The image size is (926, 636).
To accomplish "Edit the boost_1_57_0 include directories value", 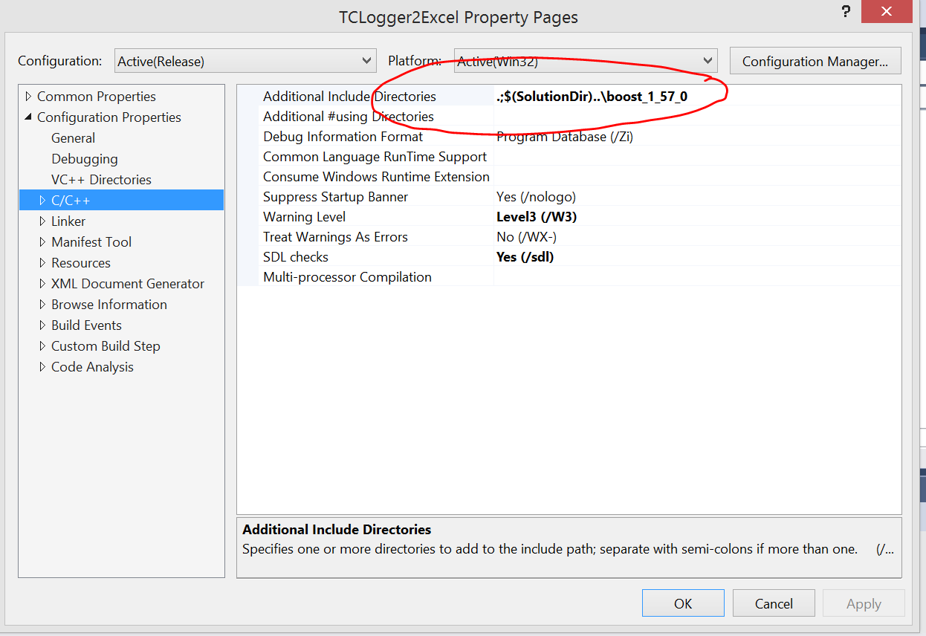I will (x=592, y=97).
